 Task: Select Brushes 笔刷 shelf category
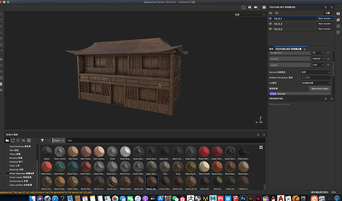tap(16, 158)
